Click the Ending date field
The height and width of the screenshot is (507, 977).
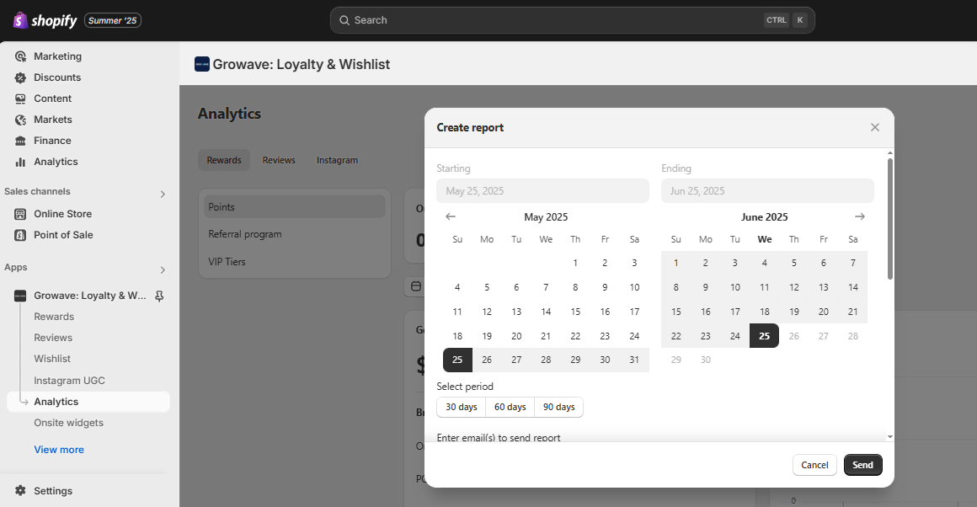pos(767,190)
